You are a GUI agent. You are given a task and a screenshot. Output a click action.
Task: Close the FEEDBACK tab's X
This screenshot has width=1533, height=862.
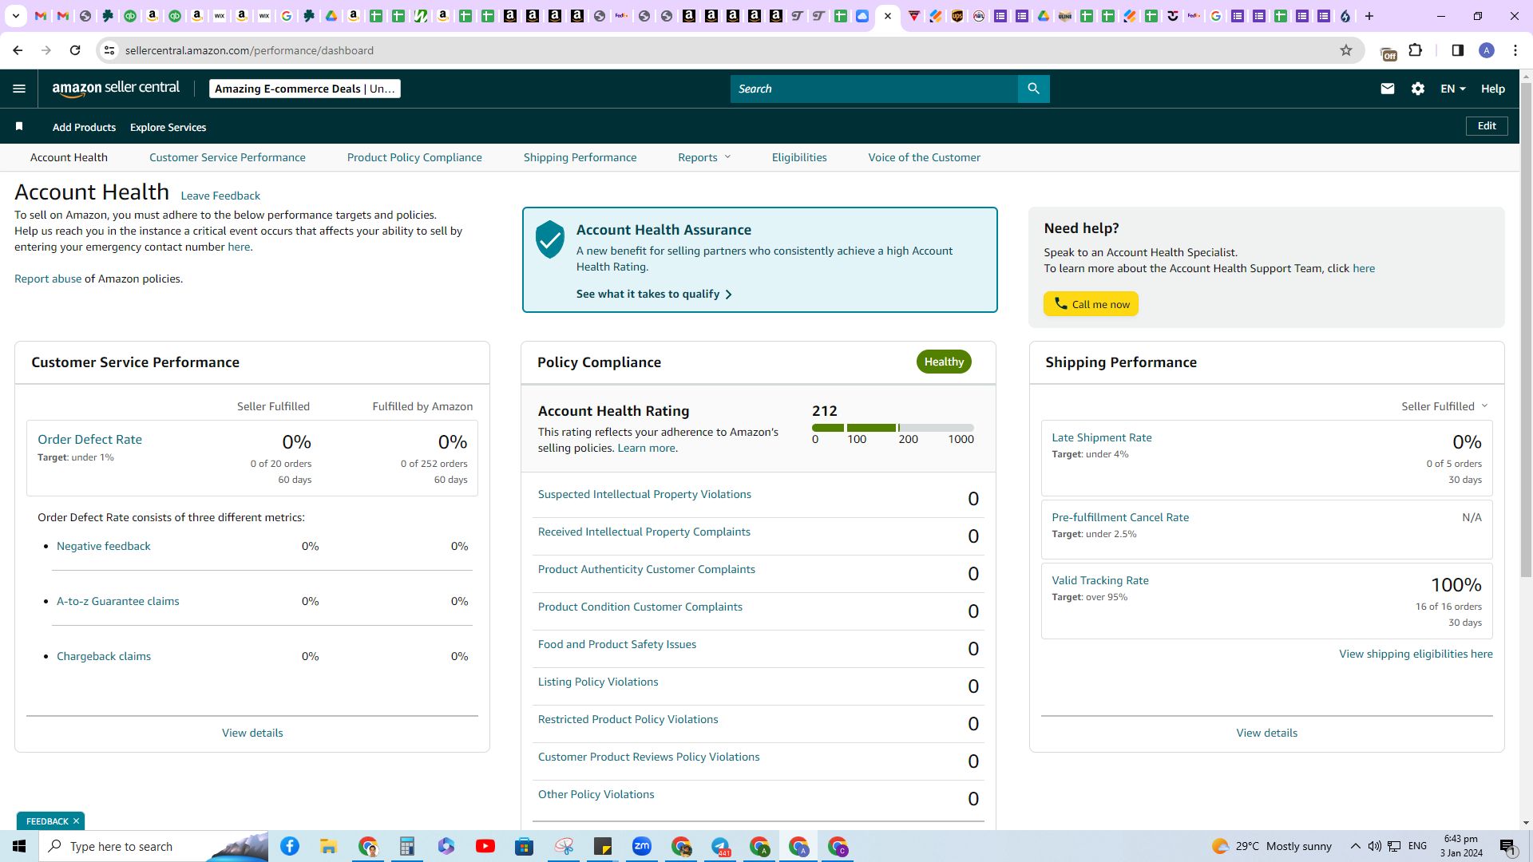[x=76, y=821]
